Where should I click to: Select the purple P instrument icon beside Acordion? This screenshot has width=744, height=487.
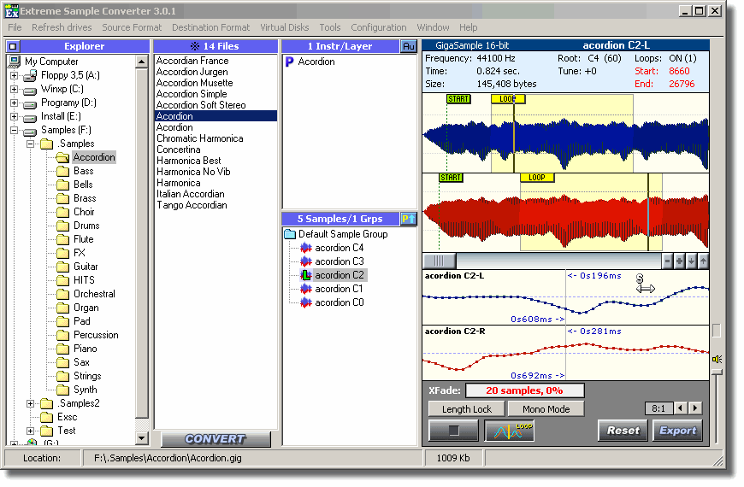(x=289, y=62)
